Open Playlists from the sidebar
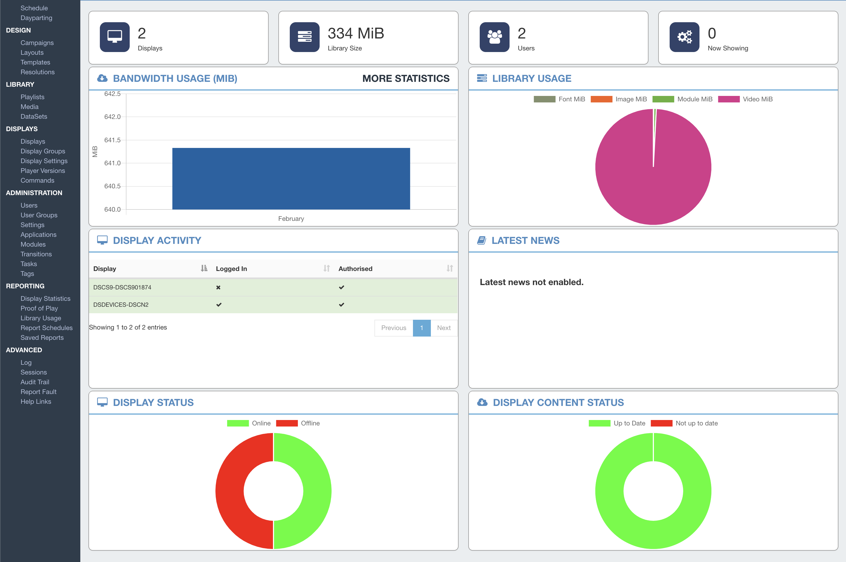This screenshot has width=846, height=562. click(x=32, y=97)
